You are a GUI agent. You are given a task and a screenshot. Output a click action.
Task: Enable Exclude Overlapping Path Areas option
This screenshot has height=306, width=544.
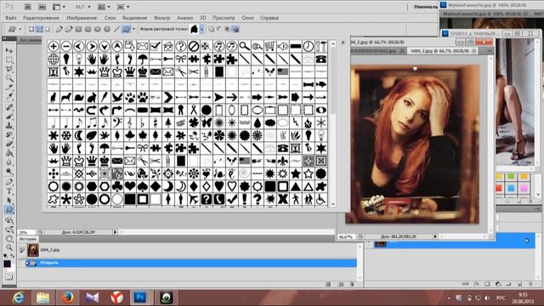click(236, 29)
